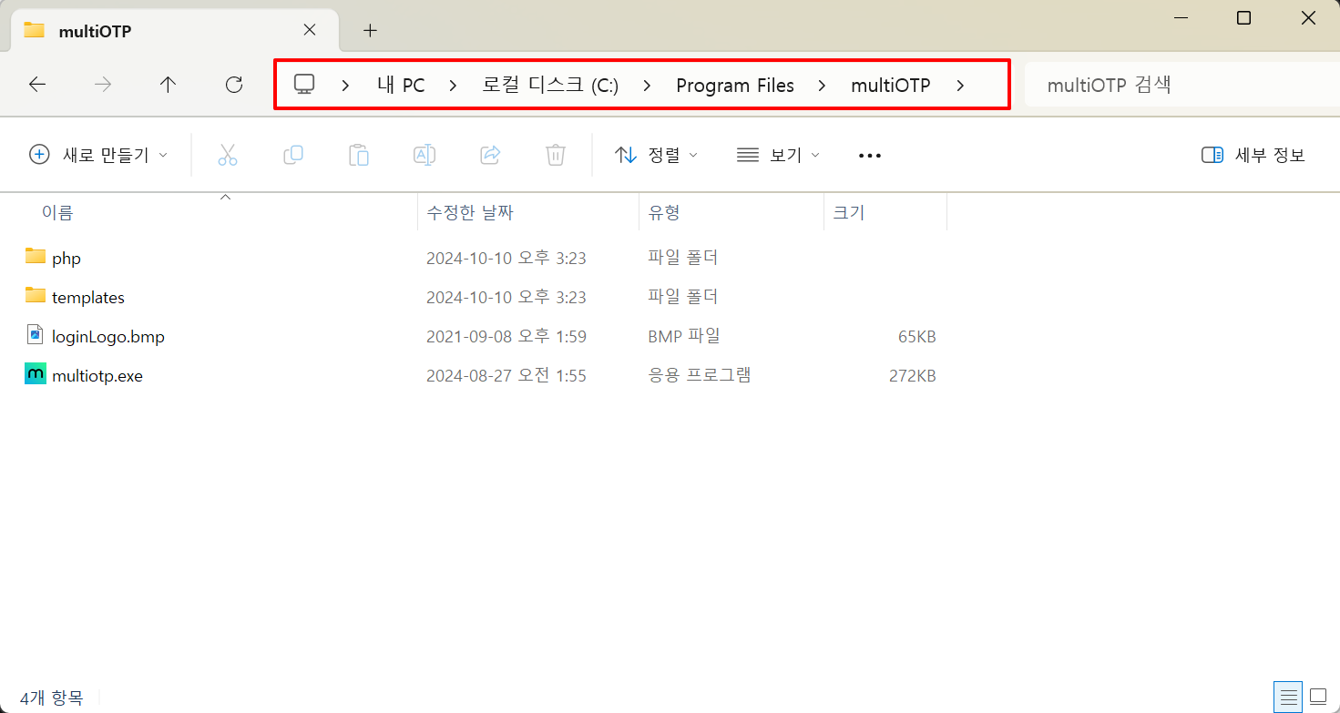This screenshot has height=713, width=1340.
Task: Expand chevron after 내 PC breadcrumb
Action: point(453,86)
